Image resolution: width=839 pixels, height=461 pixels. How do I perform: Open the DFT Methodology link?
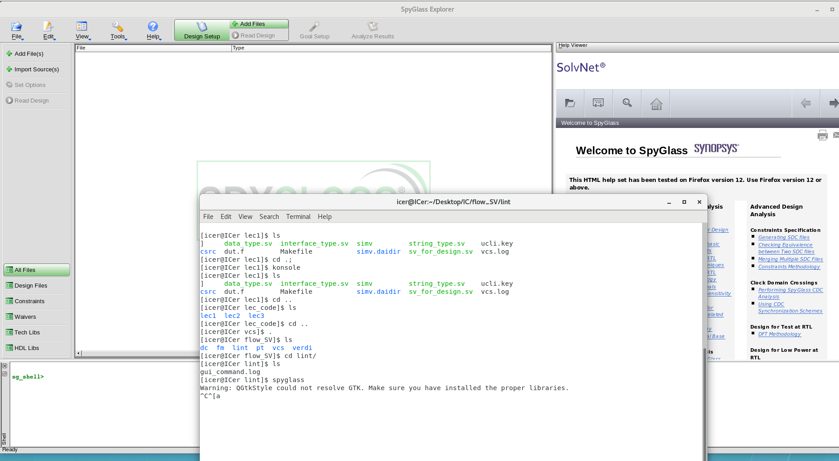[x=779, y=334]
